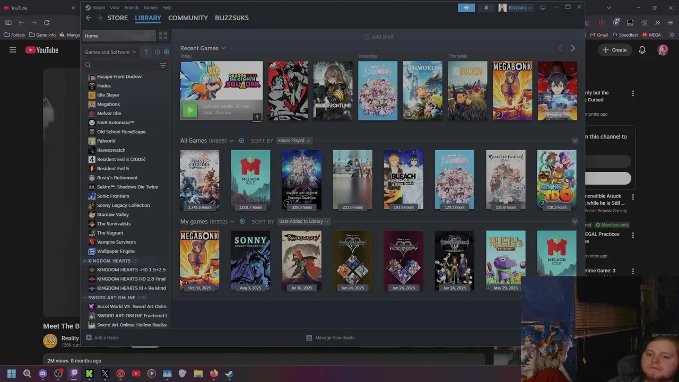
Task: Click the Home button in library sidebar
Action: [119, 36]
